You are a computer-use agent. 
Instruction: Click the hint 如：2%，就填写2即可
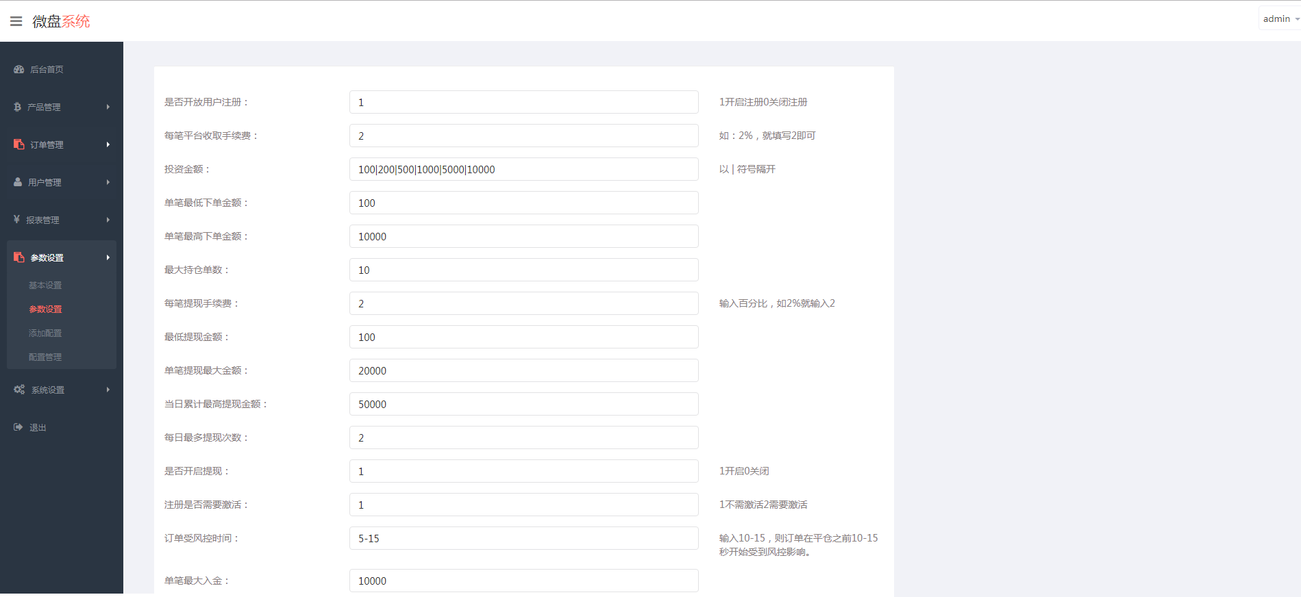click(x=767, y=136)
